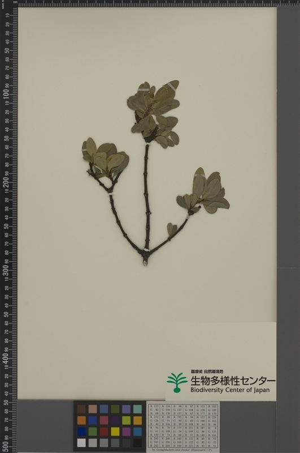Pick the yellow-green swatch in the second row
The width and height of the screenshot is (300, 453).
[x=126, y=420]
